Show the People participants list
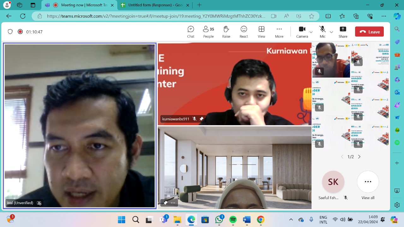 click(x=208, y=32)
